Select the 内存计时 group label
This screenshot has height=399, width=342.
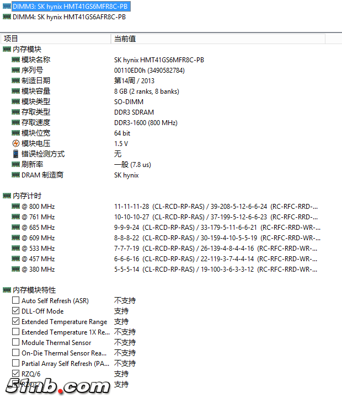point(27,196)
